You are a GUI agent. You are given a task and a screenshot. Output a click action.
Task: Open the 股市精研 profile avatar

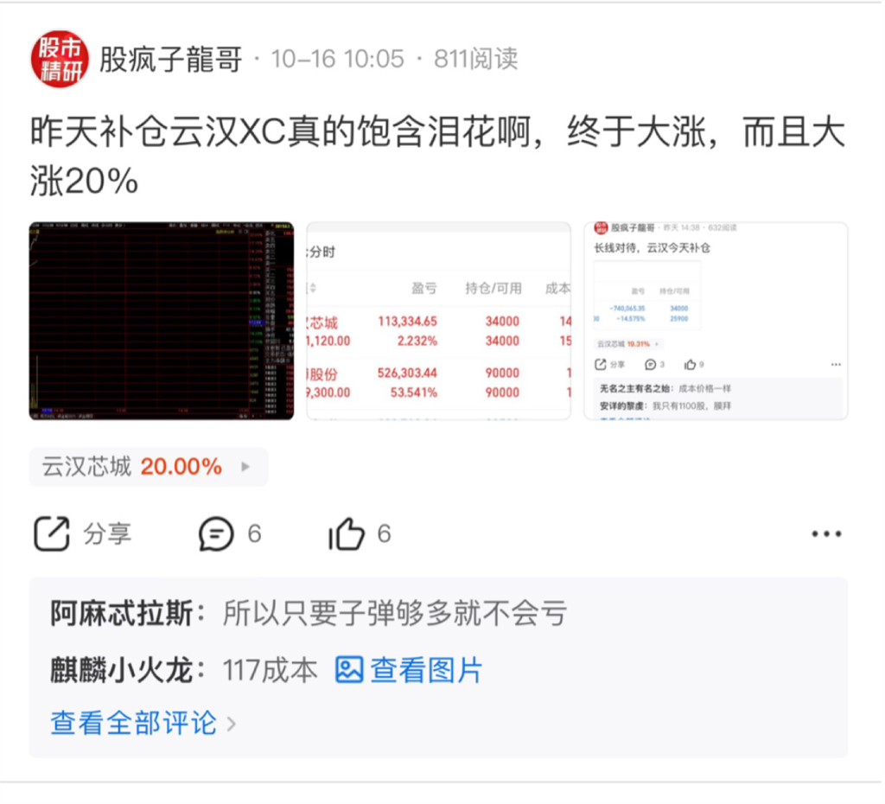[x=60, y=59]
